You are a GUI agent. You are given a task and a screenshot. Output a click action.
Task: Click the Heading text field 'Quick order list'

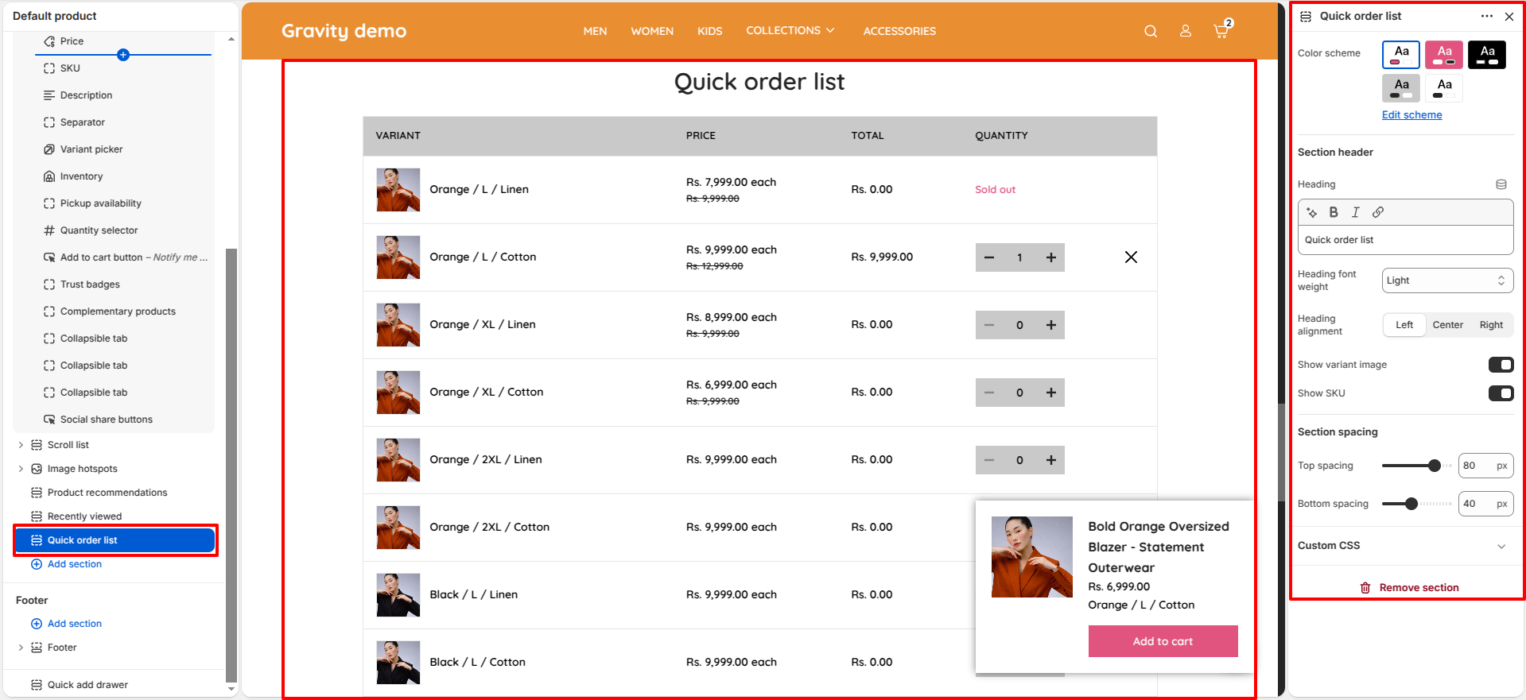click(1405, 240)
